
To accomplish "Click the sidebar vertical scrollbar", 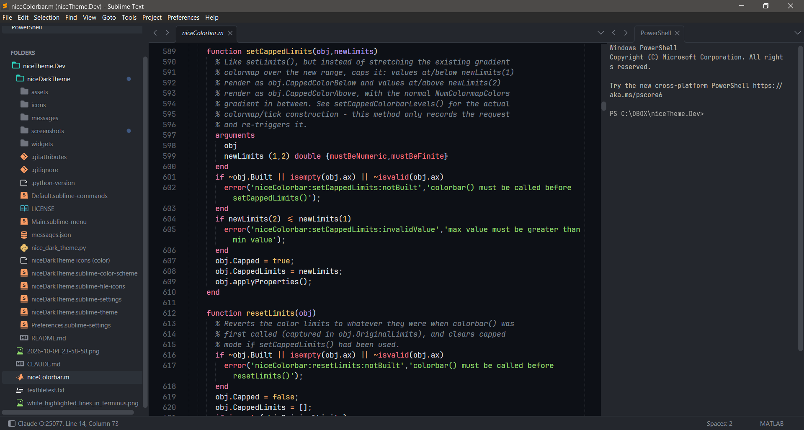I will 145,232.
